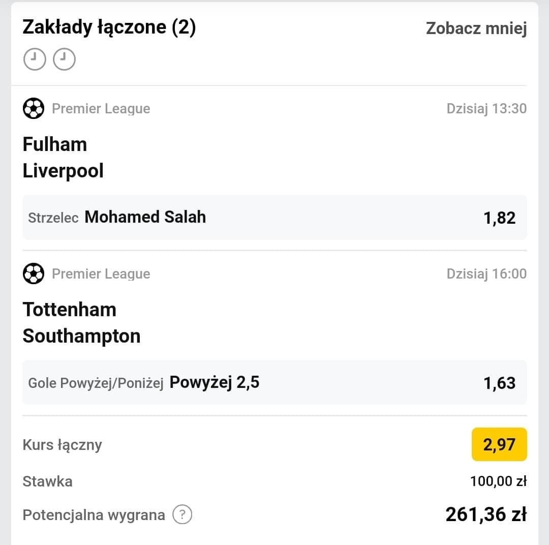Screen dimensions: 549x545
Task: Click the first pending clock icon
Action: tap(35, 59)
